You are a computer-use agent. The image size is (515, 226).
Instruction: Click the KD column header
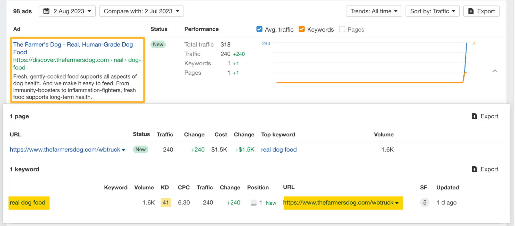pos(165,188)
